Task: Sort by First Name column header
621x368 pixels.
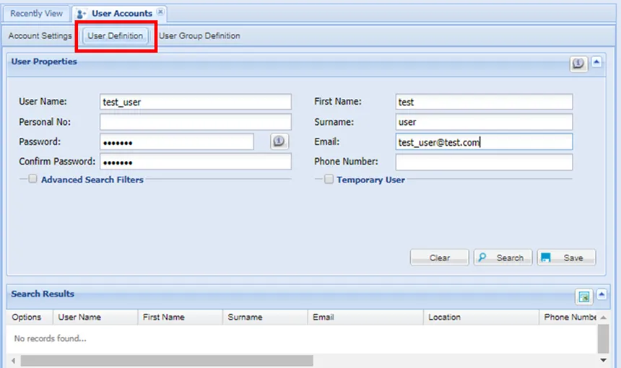Action: point(181,317)
